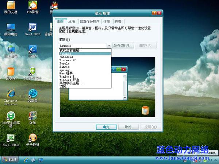Collapse the theme dropdown arrow
The width and height of the screenshot is (219, 164).
pyautogui.click(x=109, y=46)
